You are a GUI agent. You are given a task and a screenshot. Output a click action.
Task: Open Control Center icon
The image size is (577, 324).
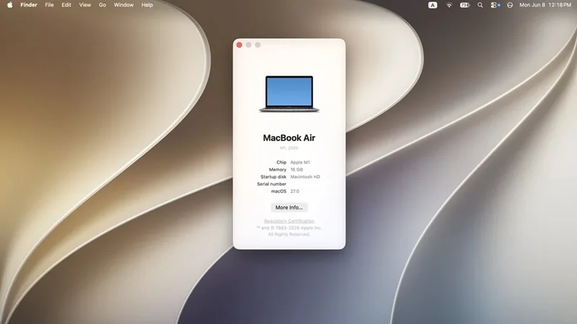[x=495, y=5]
